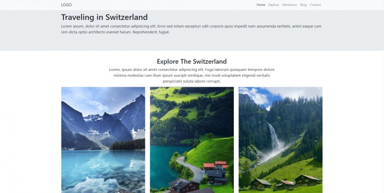Open the green hillside village photo
The width and height of the screenshot is (384, 193).
tap(192, 140)
